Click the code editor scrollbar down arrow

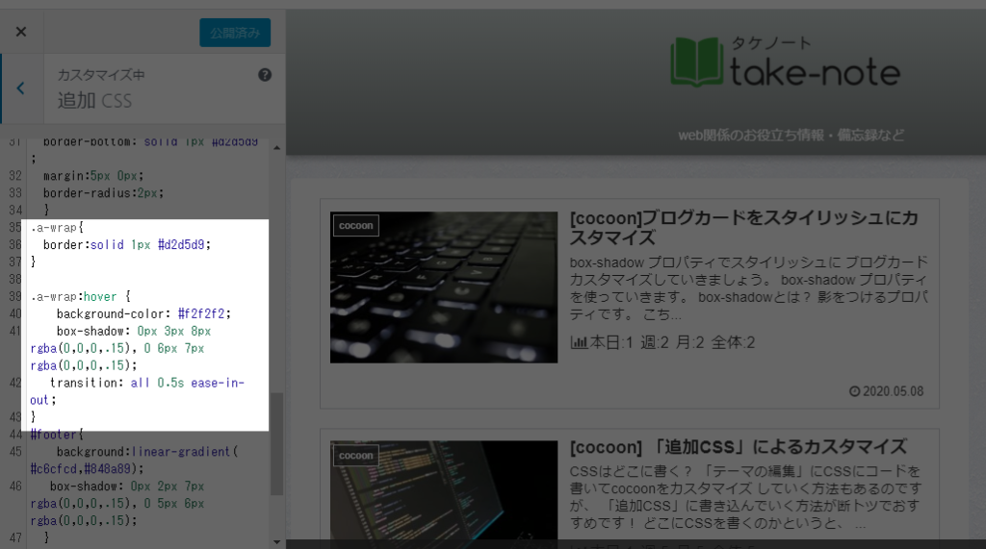click(x=276, y=541)
